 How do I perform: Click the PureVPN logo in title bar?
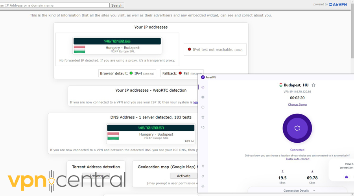(x=203, y=77)
